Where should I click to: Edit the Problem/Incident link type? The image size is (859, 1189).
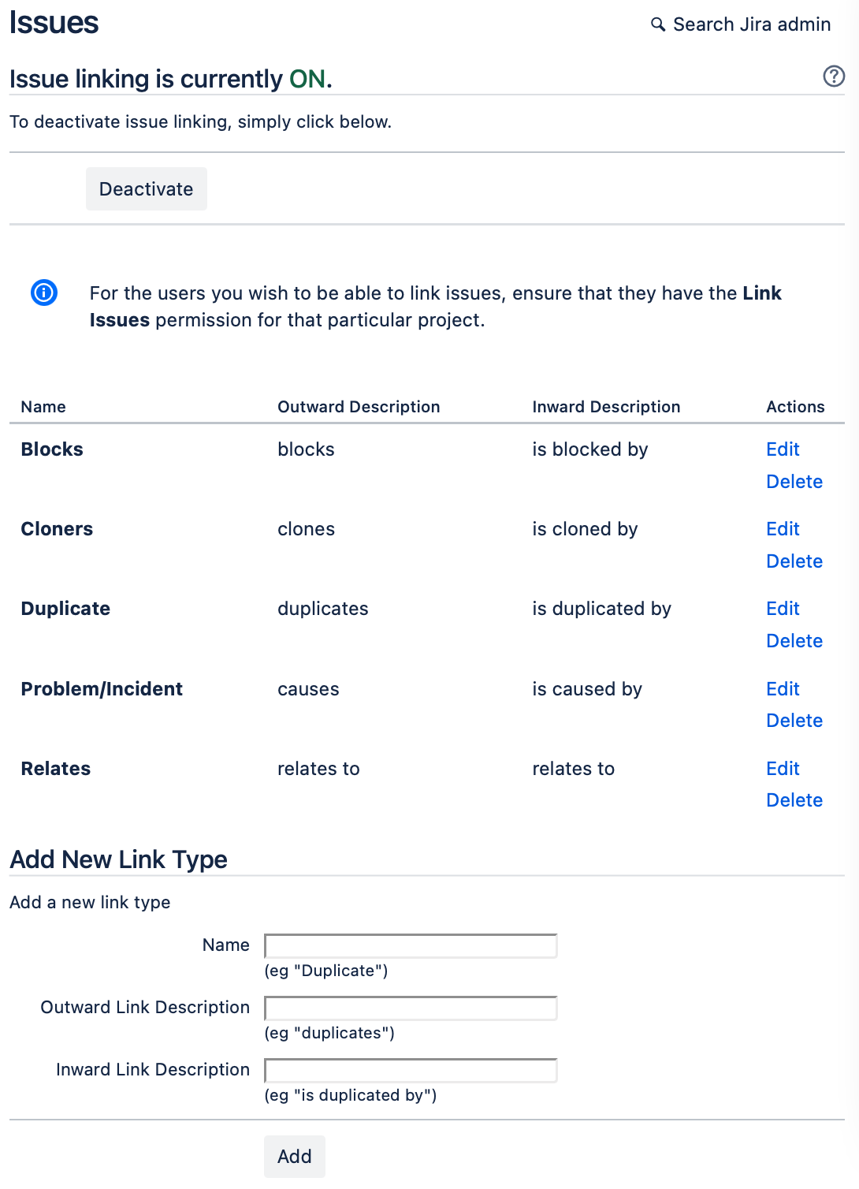click(x=782, y=688)
